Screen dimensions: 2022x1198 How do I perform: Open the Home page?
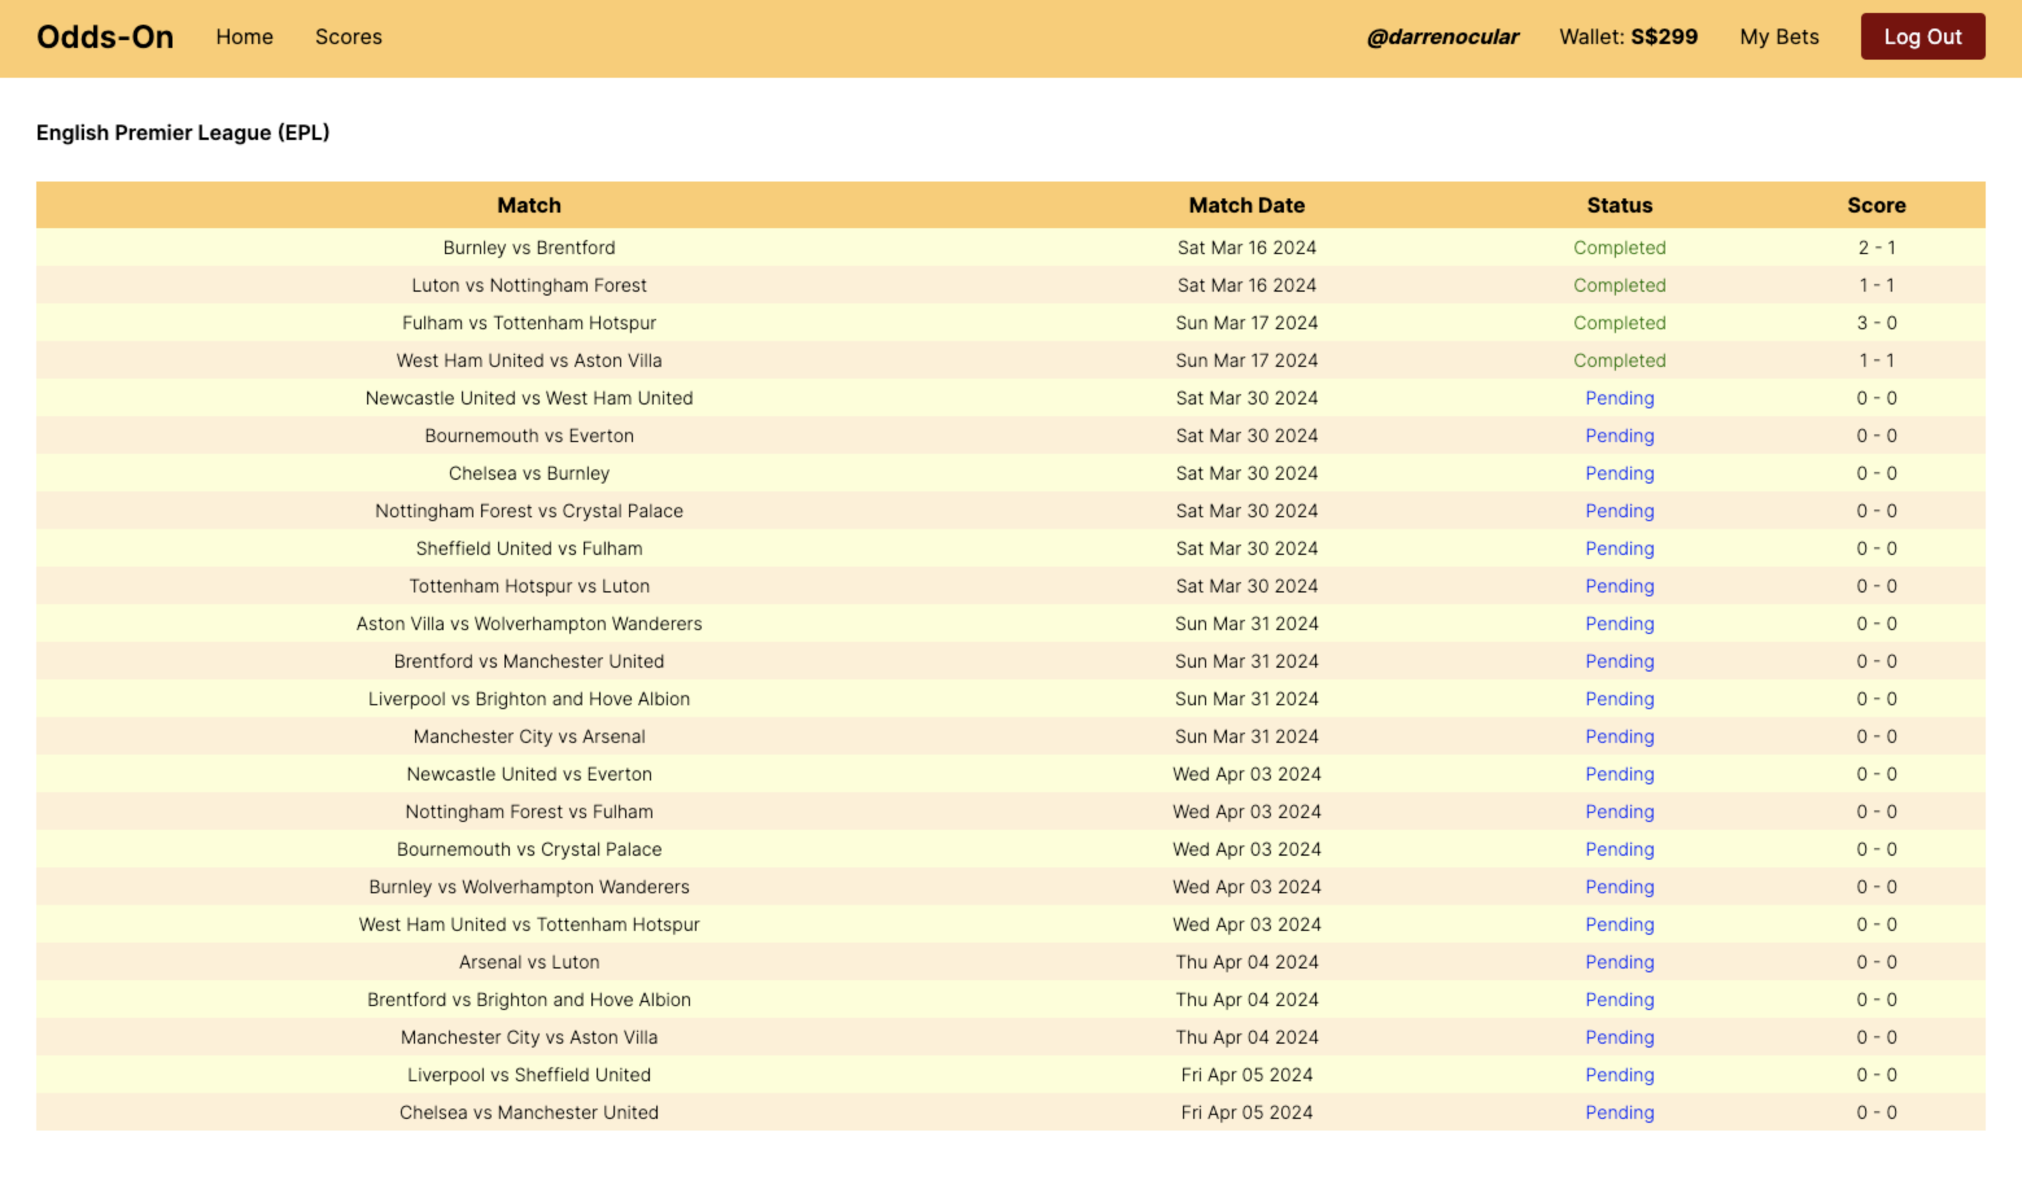click(x=244, y=37)
